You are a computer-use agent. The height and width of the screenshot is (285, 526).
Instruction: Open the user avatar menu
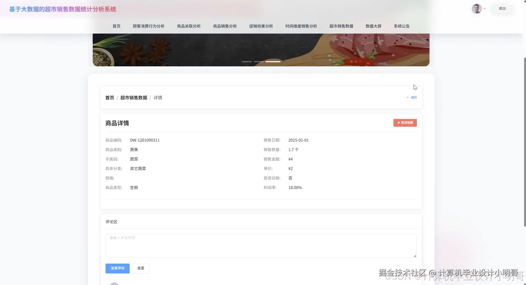(477, 9)
